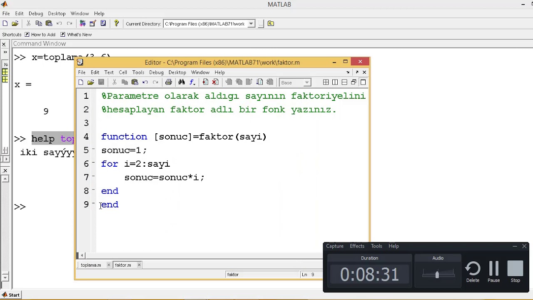Screen dimensions: 533x300
Task: Click Continue/Run debug icon in Editor
Action: coord(259,82)
